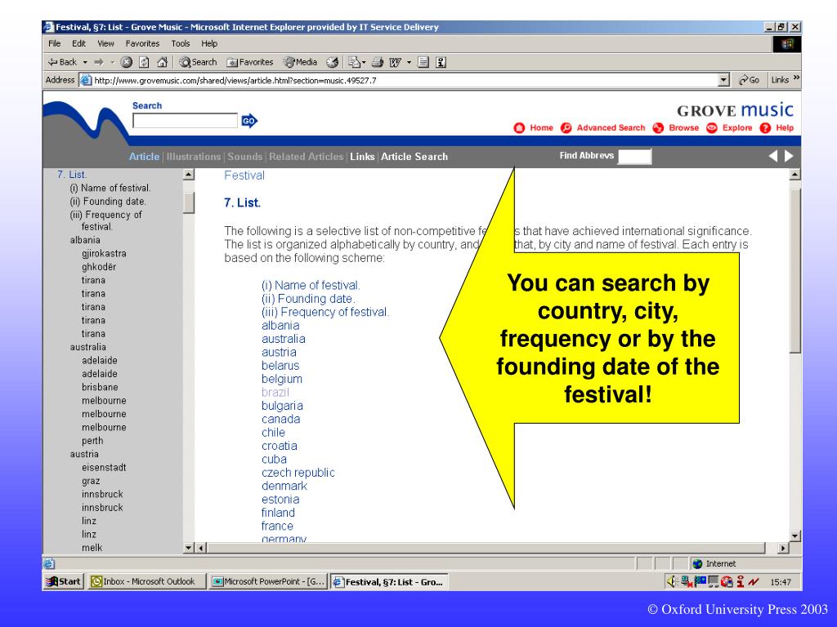Click the Help question mark icon

[x=765, y=128]
